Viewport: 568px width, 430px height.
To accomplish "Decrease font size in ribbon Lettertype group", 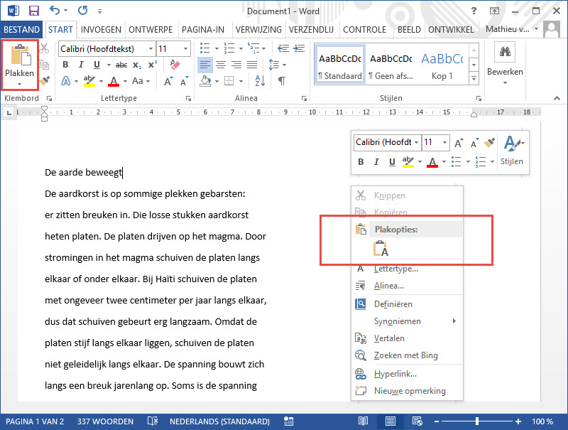I will pos(184,81).
